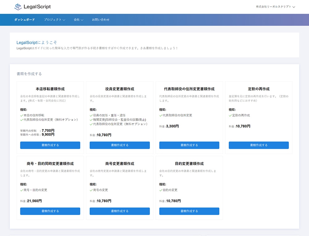This screenshot has height=236, width=309.
Task: Click 書類作成する under 商号変更書類作成
Action: pyautogui.click(x=120, y=211)
